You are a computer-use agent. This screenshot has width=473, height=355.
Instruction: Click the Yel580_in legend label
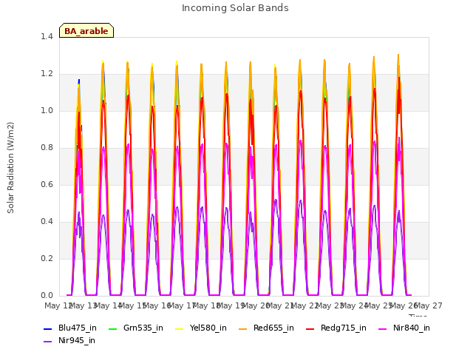click(x=208, y=328)
